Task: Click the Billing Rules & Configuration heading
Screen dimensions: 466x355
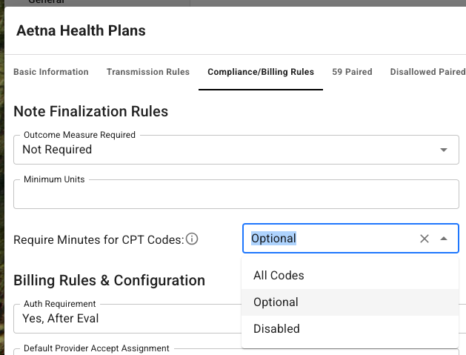Action: 110,280
